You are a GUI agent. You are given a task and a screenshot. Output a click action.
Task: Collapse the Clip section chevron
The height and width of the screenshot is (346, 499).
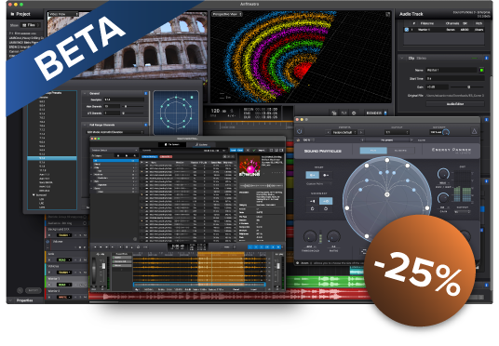[402, 59]
